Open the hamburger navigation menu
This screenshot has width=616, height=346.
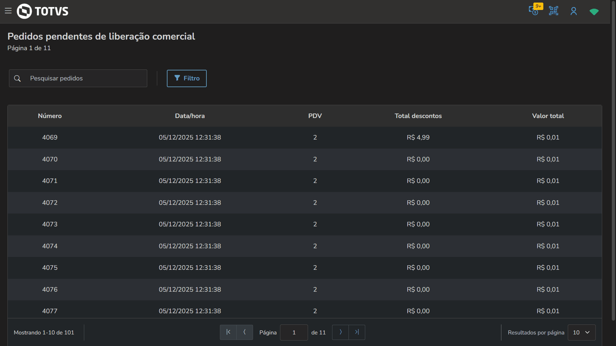point(8,11)
